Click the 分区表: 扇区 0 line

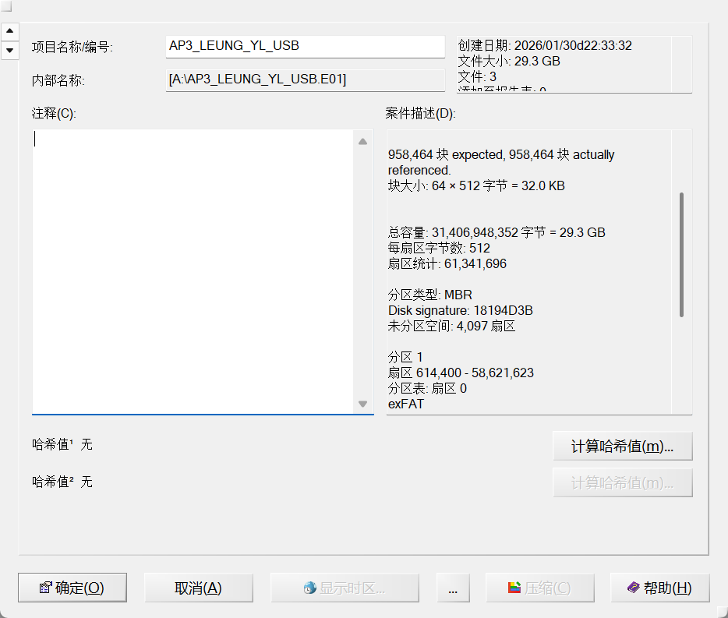point(427,388)
